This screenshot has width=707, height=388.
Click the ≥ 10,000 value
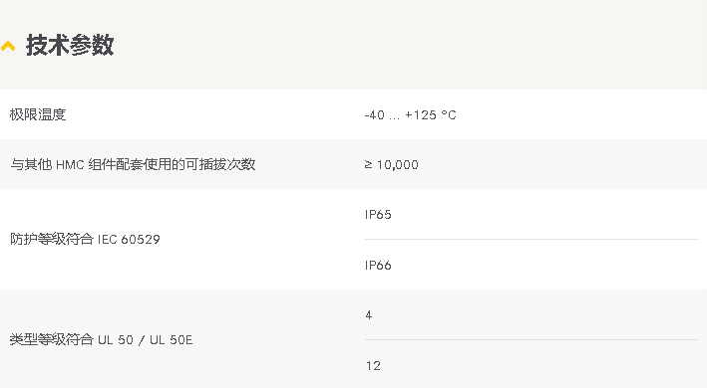[391, 164]
